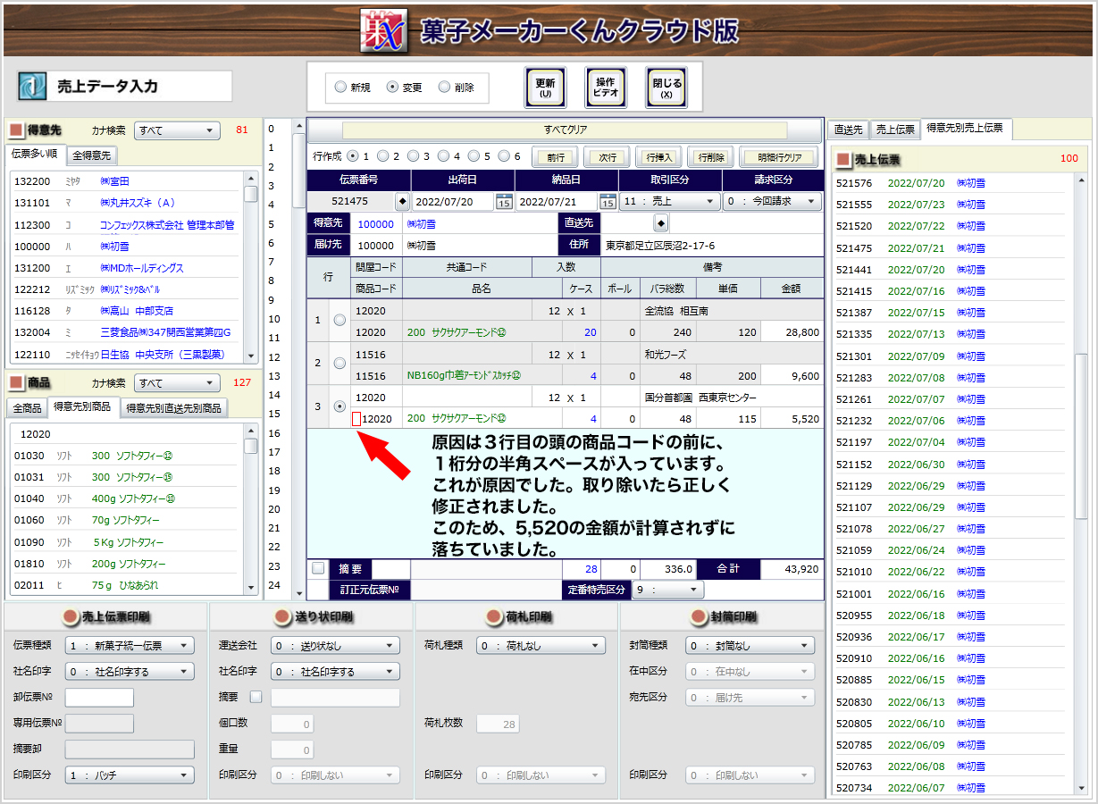Screen dimensions: 1098x804
Task: Choose 行作成 option 6
Action: pyautogui.click(x=504, y=155)
